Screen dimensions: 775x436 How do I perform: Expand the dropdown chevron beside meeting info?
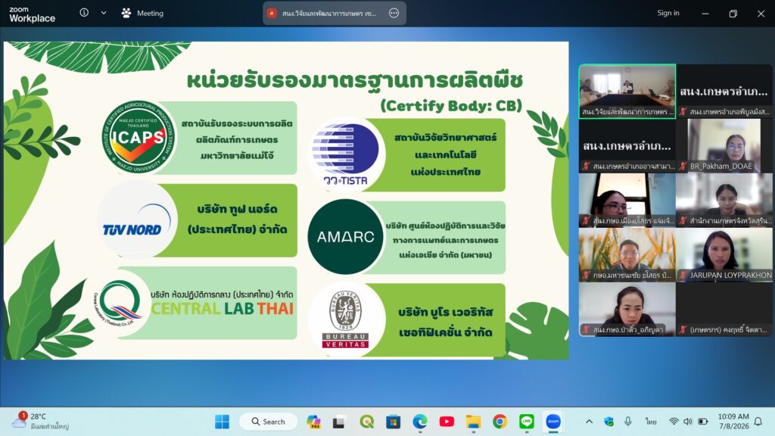pyautogui.click(x=103, y=13)
